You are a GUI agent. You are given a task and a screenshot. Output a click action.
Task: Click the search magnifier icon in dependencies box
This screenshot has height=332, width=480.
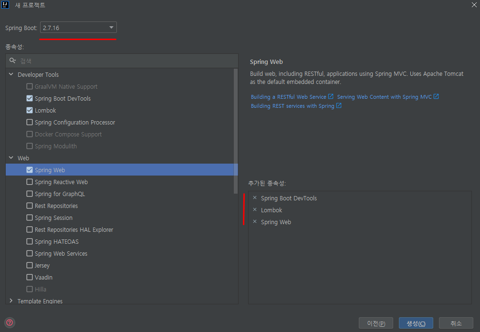pos(12,61)
